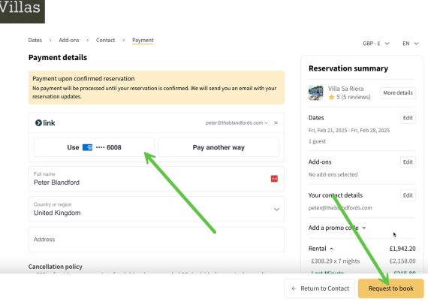Open the Villa Sa Riera thumbnail
Screen dimensions: 428x302
[x=316, y=93]
